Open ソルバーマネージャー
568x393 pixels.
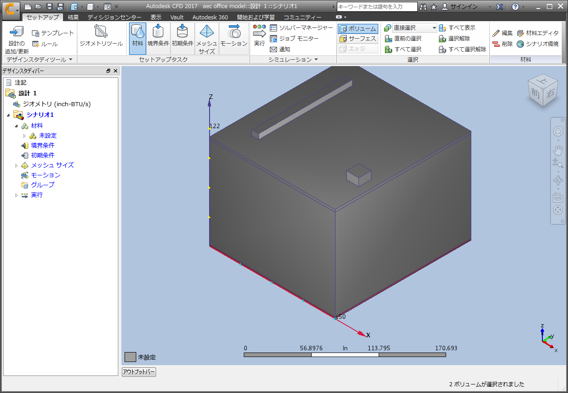click(x=302, y=28)
